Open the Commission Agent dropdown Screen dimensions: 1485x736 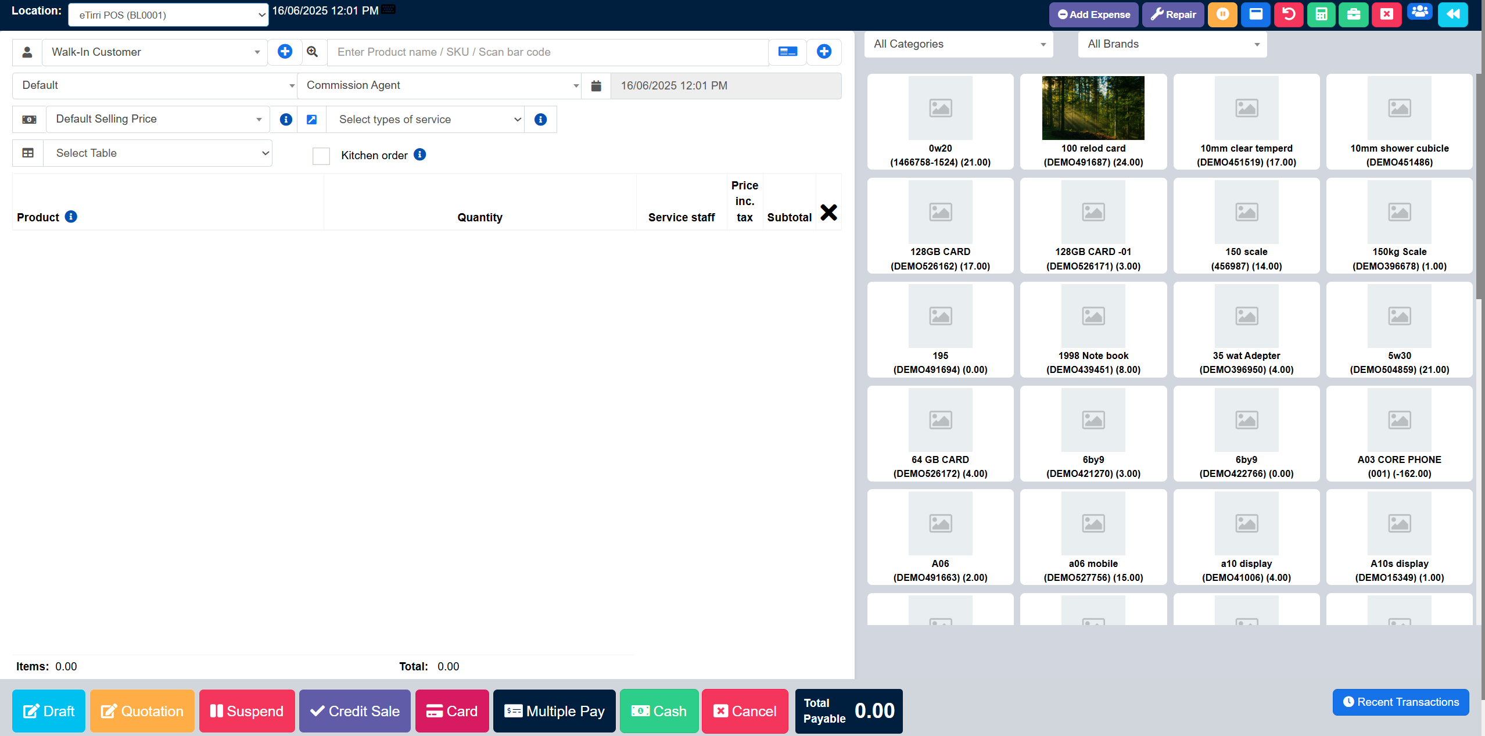pos(439,86)
